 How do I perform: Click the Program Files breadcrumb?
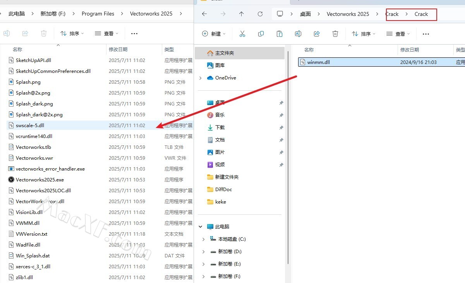coord(98,14)
